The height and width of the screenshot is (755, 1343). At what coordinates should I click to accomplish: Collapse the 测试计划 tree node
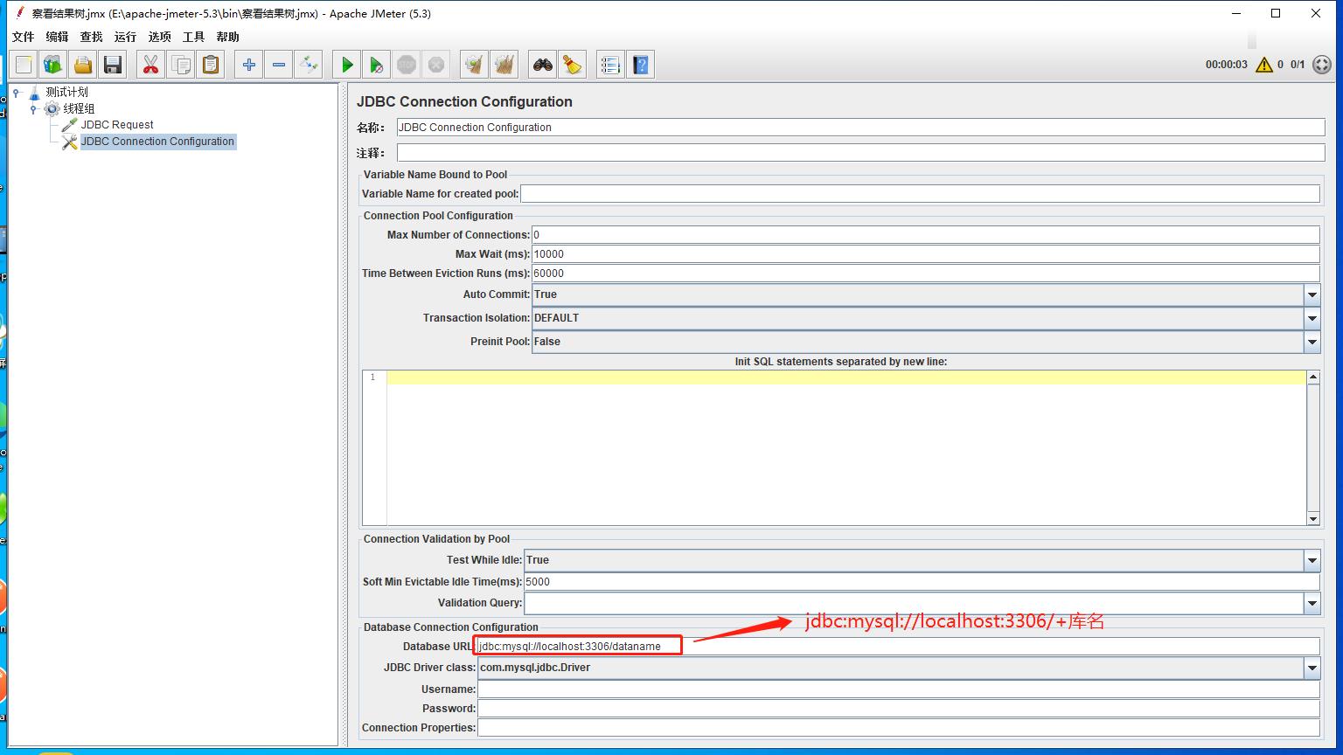[17, 92]
